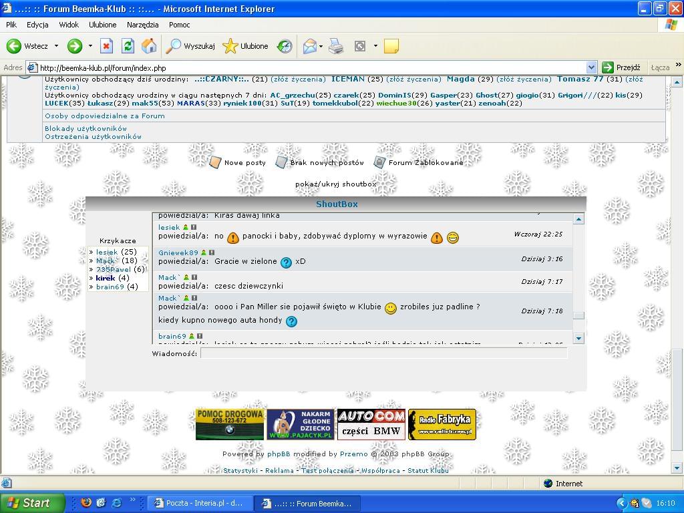Expand the Forward button history dropdown
The image size is (684, 513).
(90, 46)
